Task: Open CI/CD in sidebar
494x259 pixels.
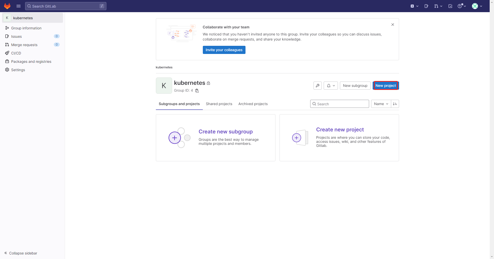Action: (32, 53)
